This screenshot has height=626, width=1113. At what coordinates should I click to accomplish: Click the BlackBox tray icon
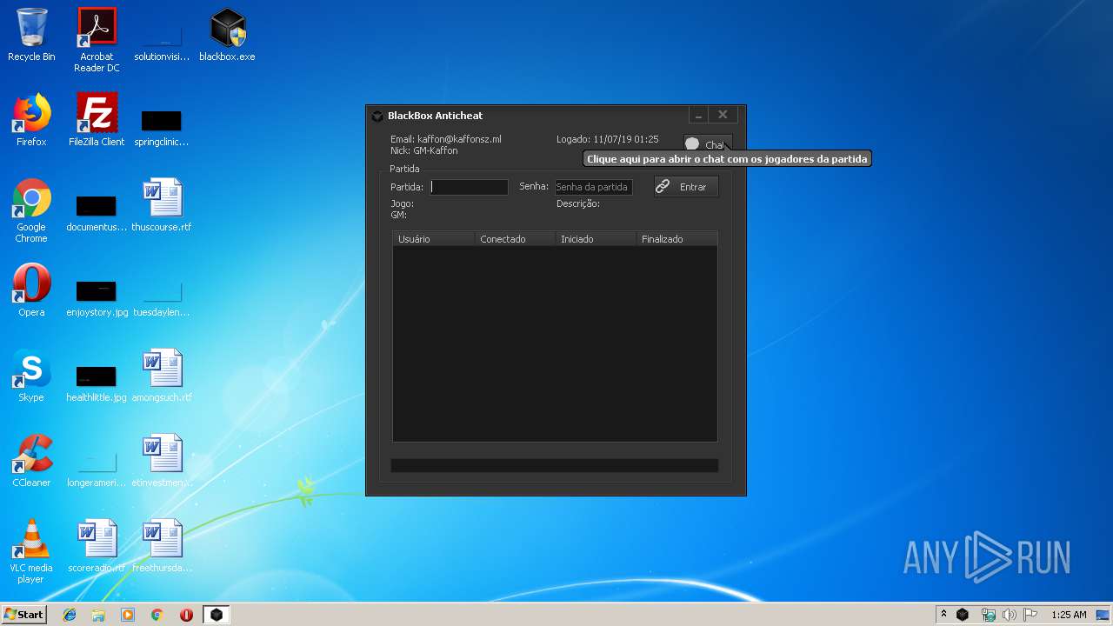click(x=963, y=615)
